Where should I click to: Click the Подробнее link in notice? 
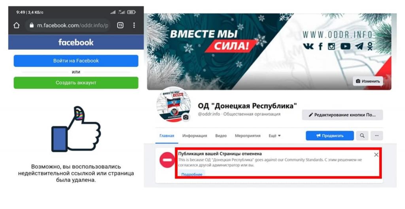192,174
